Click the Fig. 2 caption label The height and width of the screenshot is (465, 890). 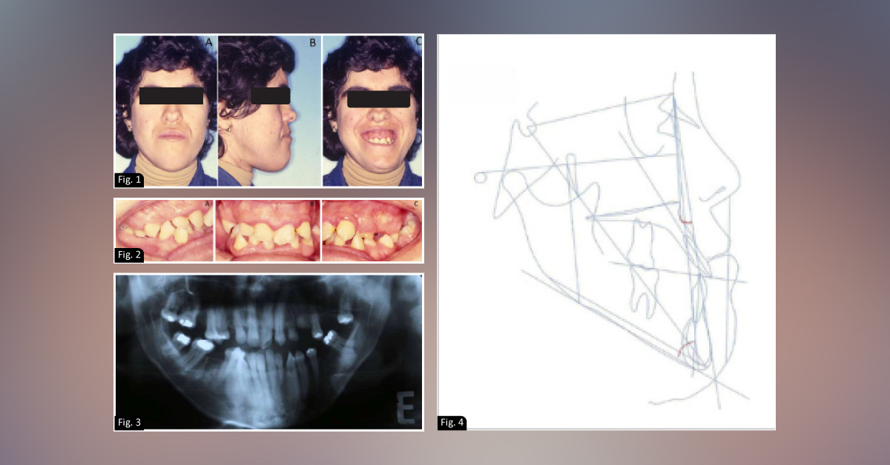pos(128,255)
